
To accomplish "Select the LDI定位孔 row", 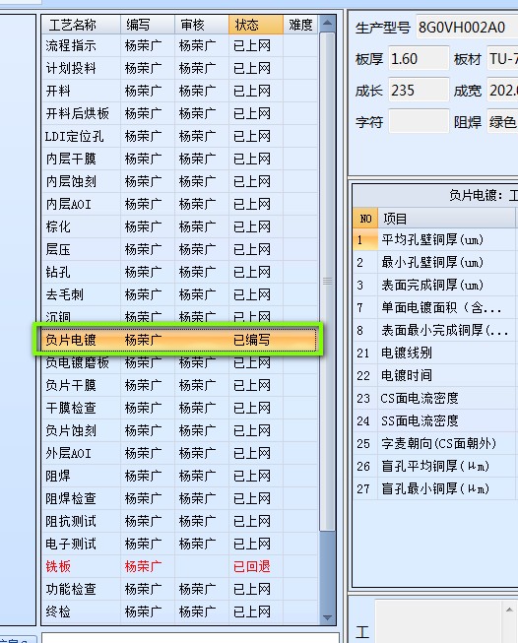I will pos(179,136).
